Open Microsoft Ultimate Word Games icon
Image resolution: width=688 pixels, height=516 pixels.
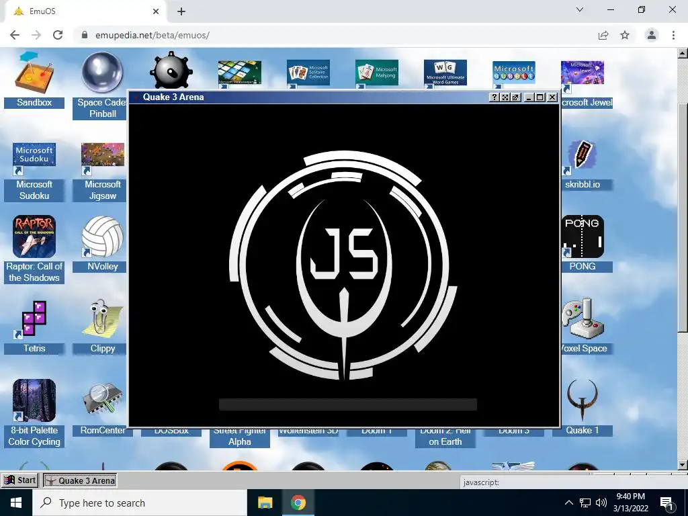445,73
